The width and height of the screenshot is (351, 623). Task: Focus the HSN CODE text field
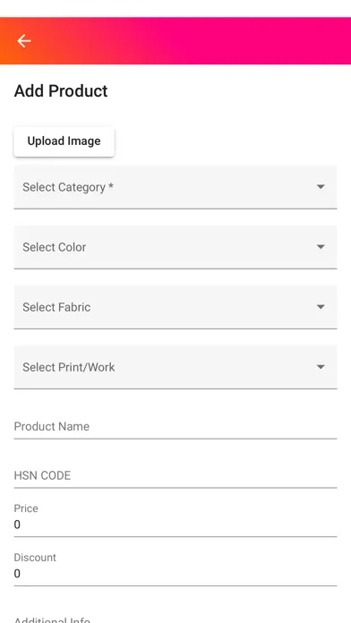coord(175,475)
